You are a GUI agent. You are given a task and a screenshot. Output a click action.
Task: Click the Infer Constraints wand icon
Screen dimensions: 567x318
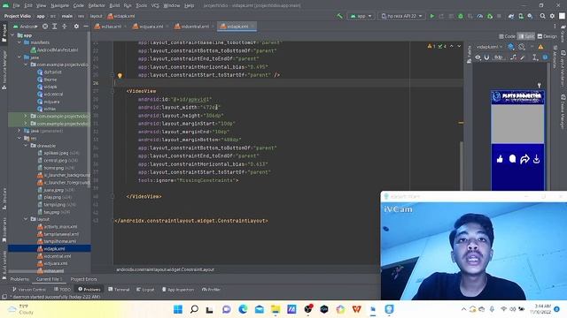tap(523, 57)
